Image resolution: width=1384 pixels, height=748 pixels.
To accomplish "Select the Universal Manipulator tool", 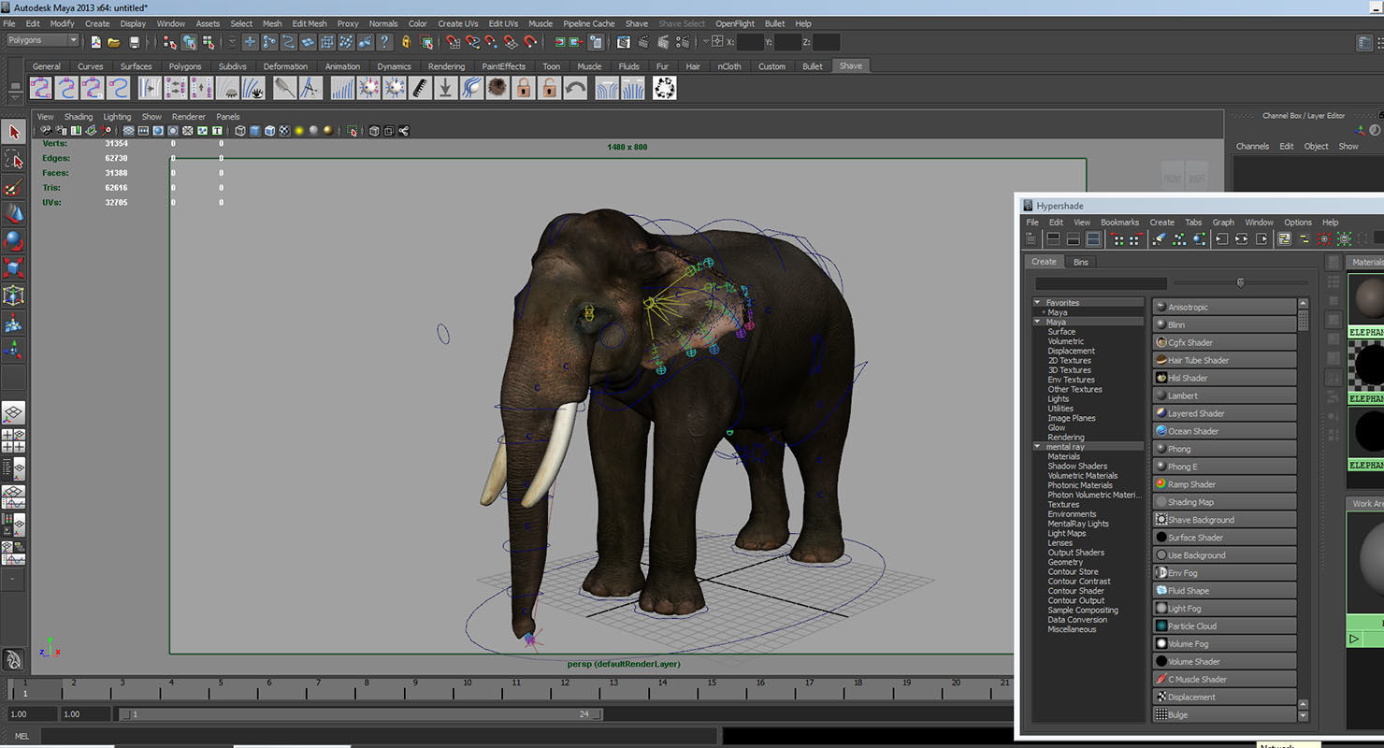I will pyautogui.click(x=14, y=295).
